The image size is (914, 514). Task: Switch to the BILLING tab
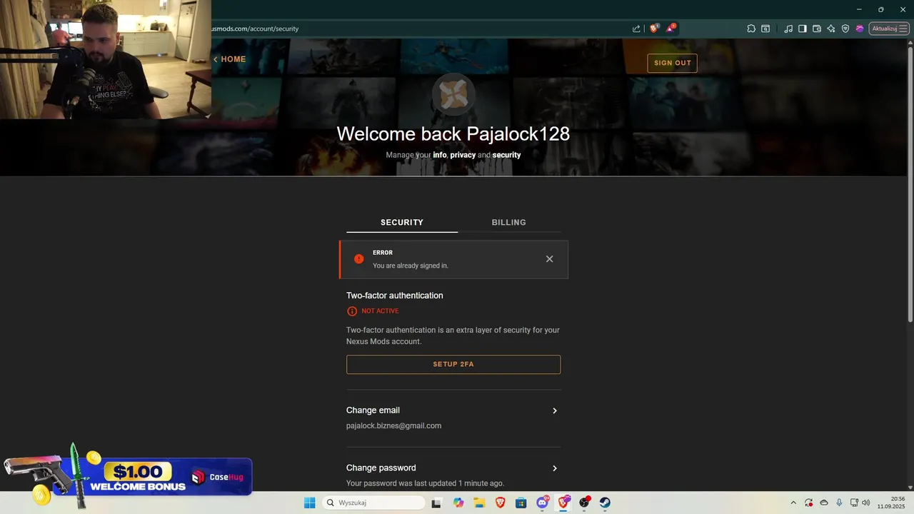[509, 222]
